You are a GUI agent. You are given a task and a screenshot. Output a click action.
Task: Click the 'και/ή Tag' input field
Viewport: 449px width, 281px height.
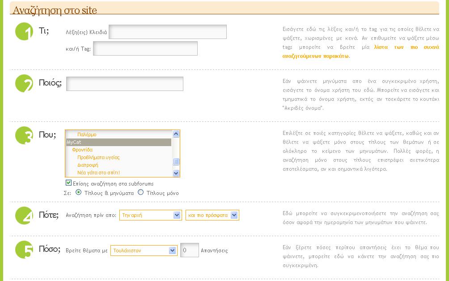click(145, 48)
